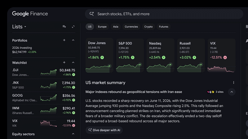Screen dimensions: 248x139
Task: Open US market summary three-dot menu
Action: point(234,82)
